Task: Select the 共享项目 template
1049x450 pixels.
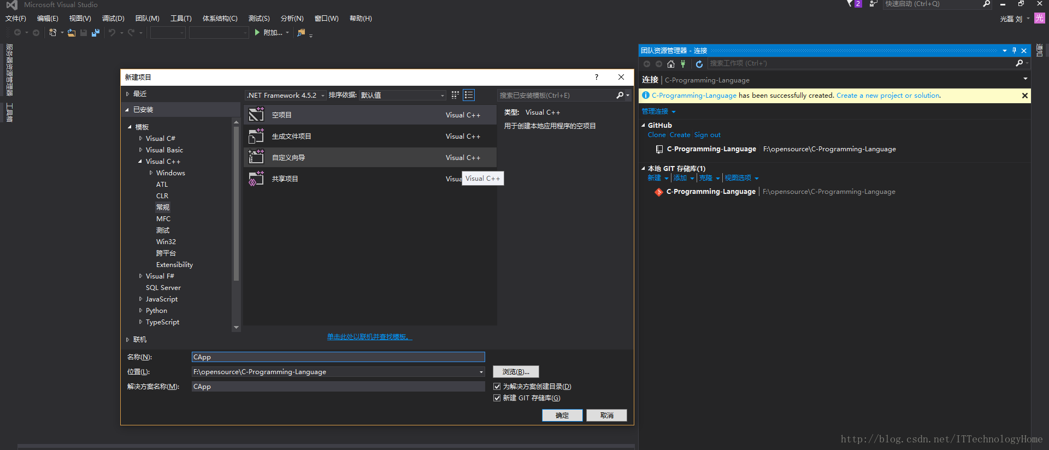Action: click(x=370, y=179)
